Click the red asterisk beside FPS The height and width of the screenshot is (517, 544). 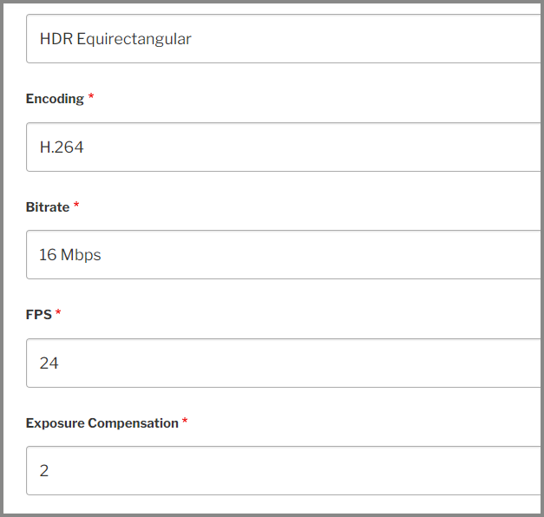point(58,311)
